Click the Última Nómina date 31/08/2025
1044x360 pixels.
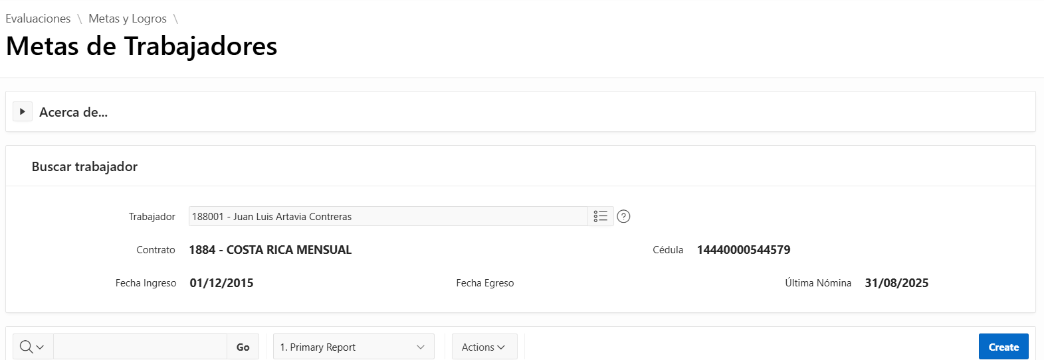(x=896, y=283)
